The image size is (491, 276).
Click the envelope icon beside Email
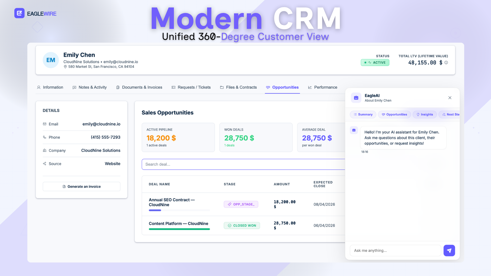(45, 124)
